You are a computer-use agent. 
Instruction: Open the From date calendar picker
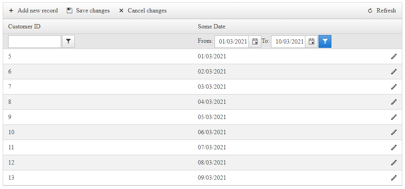pos(255,42)
